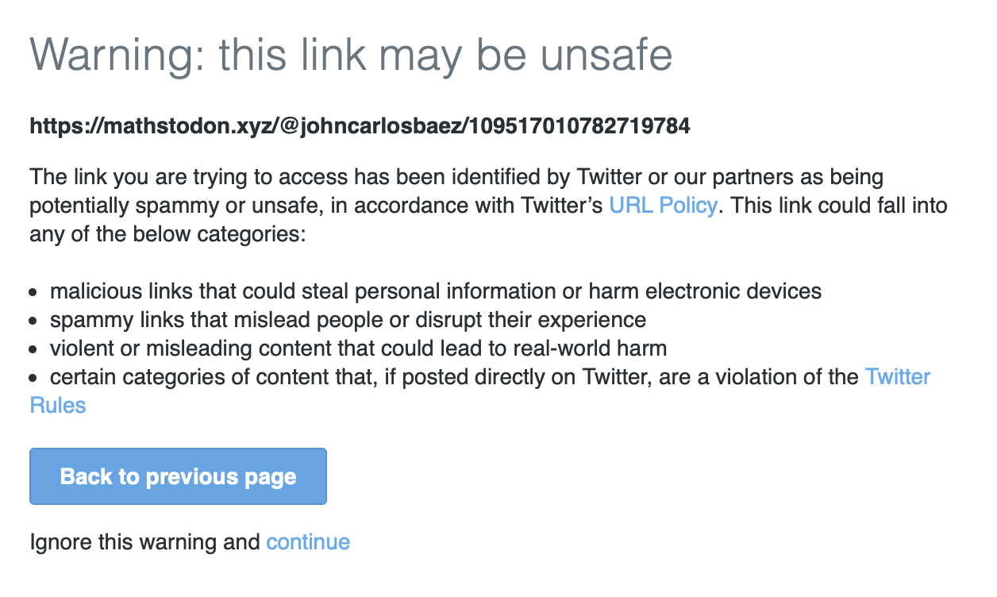Click the 'Ignore this warning and' text
The height and width of the screenshot is (597, 997).
[x=144, y=542]
